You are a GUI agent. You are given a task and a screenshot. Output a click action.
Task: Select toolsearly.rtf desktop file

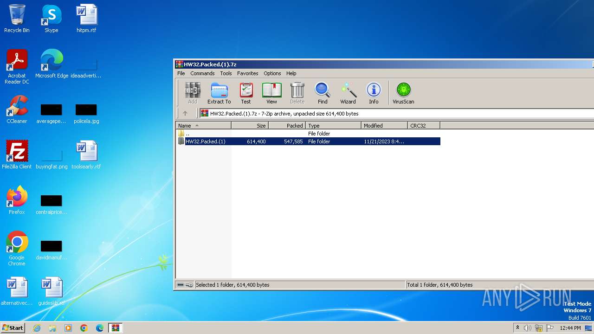(x=86, y=155)
